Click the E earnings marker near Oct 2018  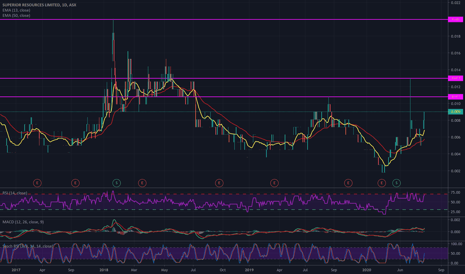coord(219,183)
